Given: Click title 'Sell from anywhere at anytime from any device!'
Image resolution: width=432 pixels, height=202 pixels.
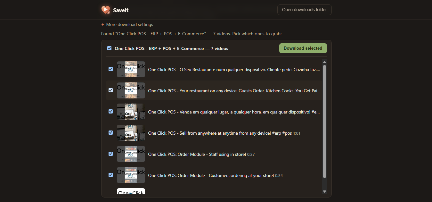Looking at the screenshot, I should pos(220,133).
